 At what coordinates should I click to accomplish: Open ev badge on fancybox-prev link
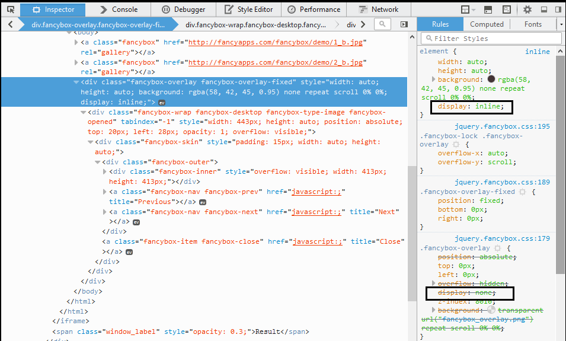point(203,202)
